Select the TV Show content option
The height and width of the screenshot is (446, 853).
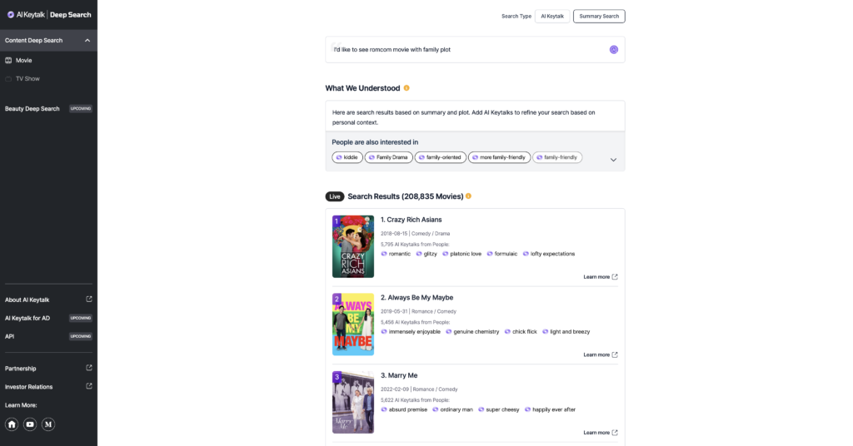(27, 78)
